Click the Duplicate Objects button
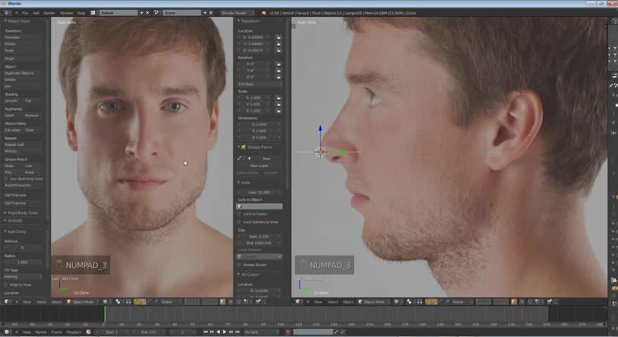 pyautogui.click(x=20, y=73)
